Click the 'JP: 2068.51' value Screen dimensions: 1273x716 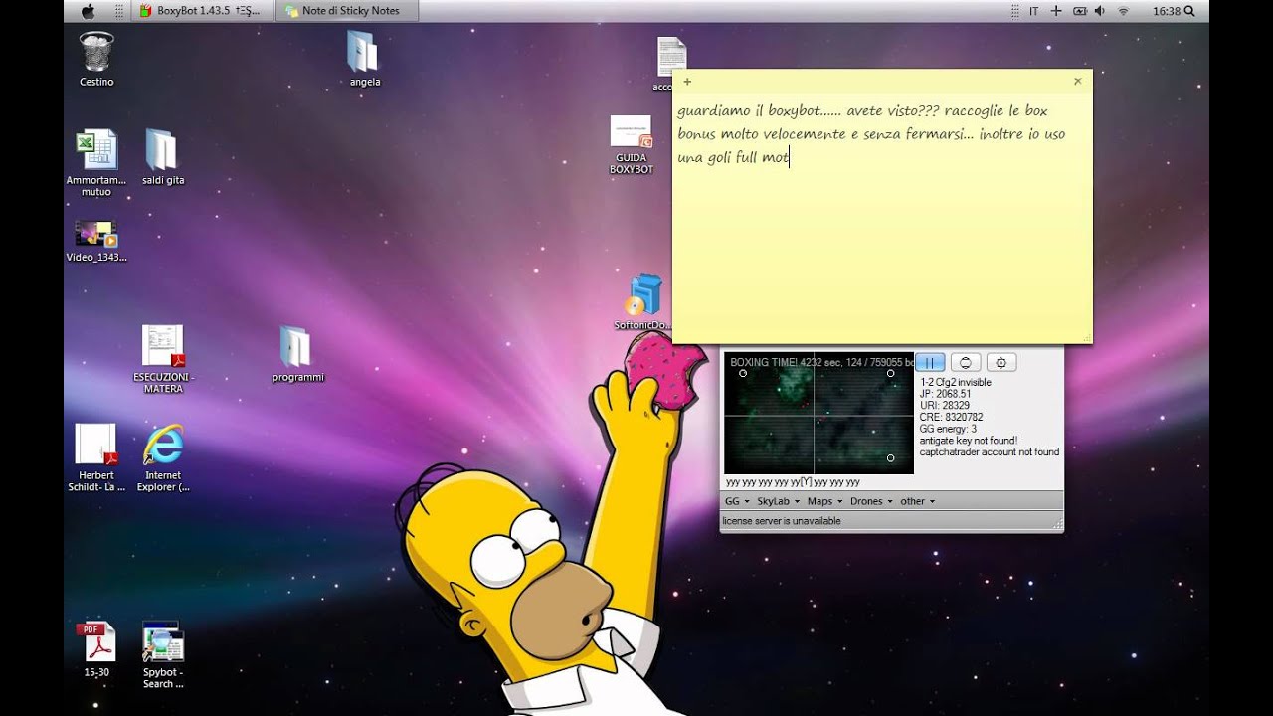(x=946, y=394)
